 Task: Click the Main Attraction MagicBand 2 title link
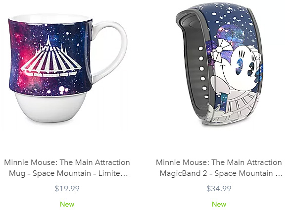click(x=219, y=168)
